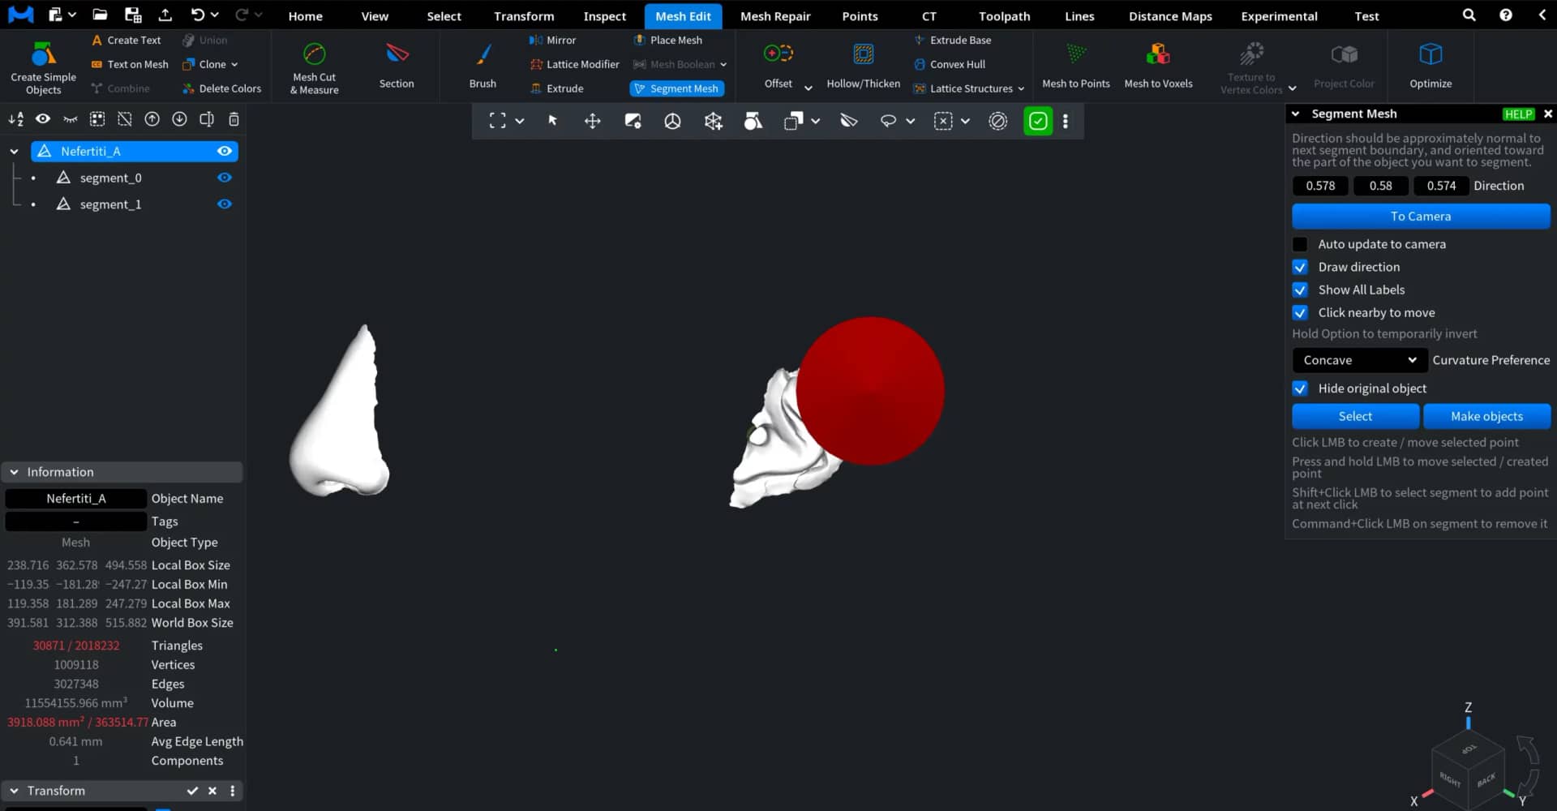Screen dimensions: 1557x811
Task: Click the Extrude button
Action: click(556, 88)
